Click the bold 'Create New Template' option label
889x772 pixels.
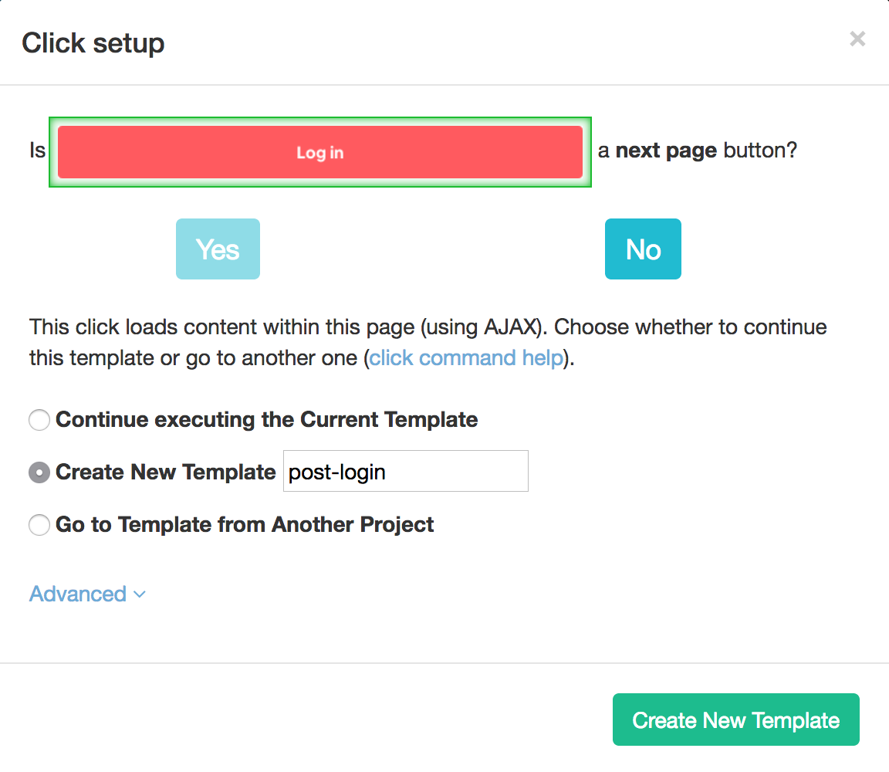point(165,472)
